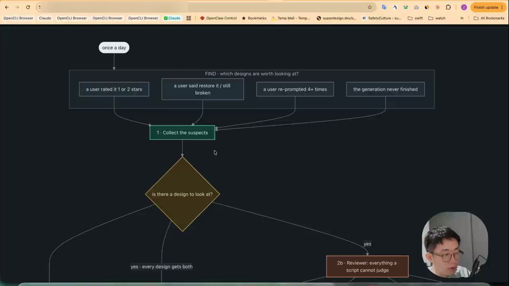Click the dark orange circular extension icon
The image size is (509, 286).
pos(427,7)
